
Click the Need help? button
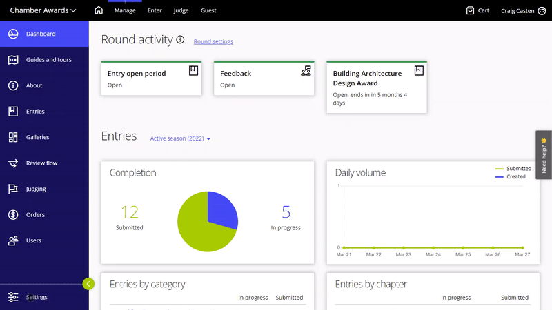pos(544,155)
